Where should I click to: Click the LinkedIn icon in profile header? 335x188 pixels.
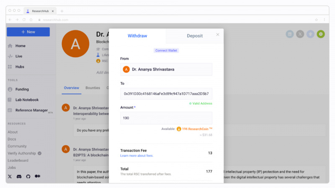tap(290, 34)
